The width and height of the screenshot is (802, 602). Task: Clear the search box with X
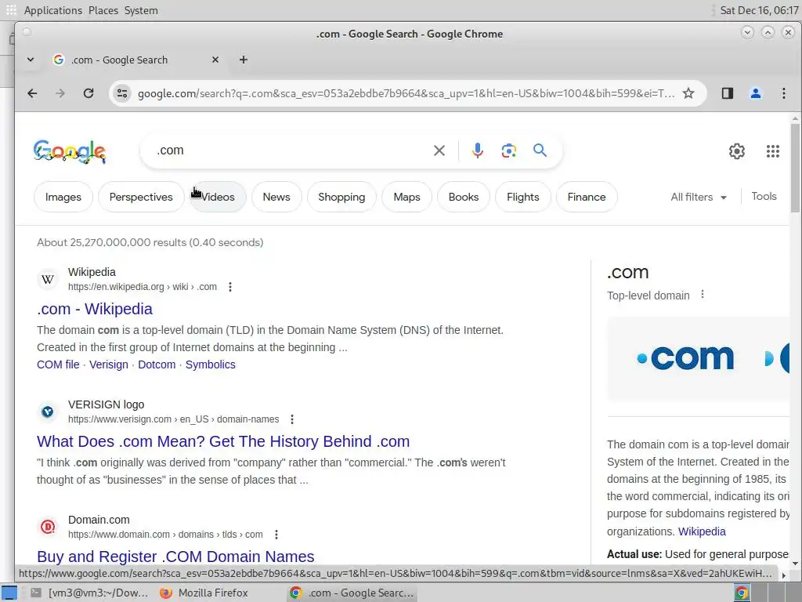[439, 150]
